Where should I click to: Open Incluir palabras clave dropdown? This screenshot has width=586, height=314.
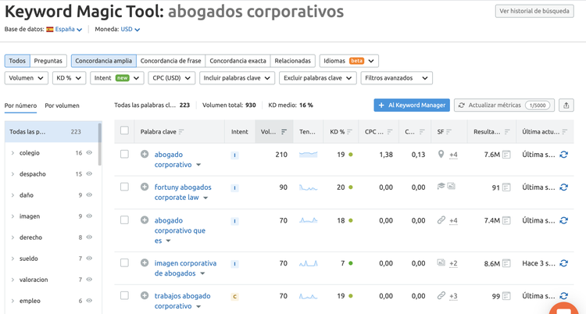tap(237, 78)
